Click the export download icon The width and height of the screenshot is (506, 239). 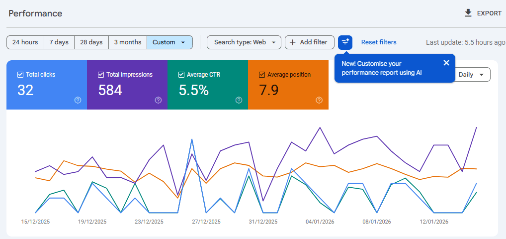click(468, 13)
